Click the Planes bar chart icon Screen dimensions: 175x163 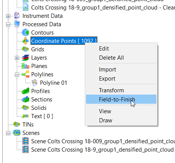point(25,66)
